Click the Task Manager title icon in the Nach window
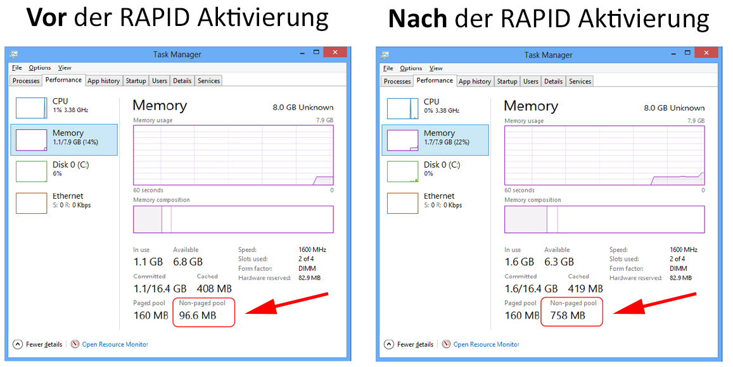 [x=385, y=55]
